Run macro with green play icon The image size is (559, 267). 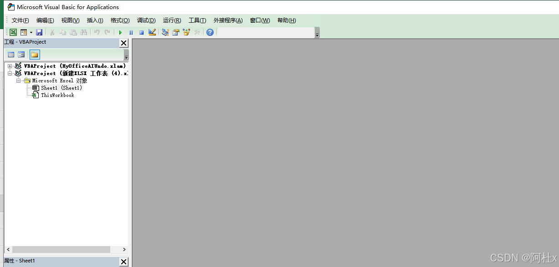(120, 32)
